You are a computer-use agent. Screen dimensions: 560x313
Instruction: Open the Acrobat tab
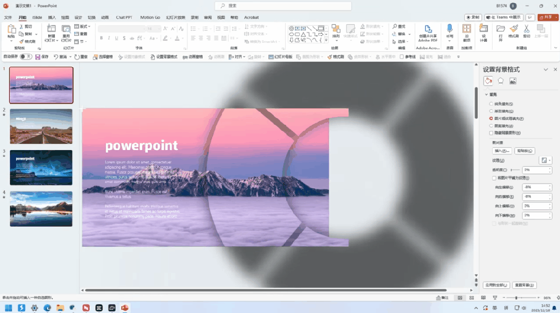point(251,18)
